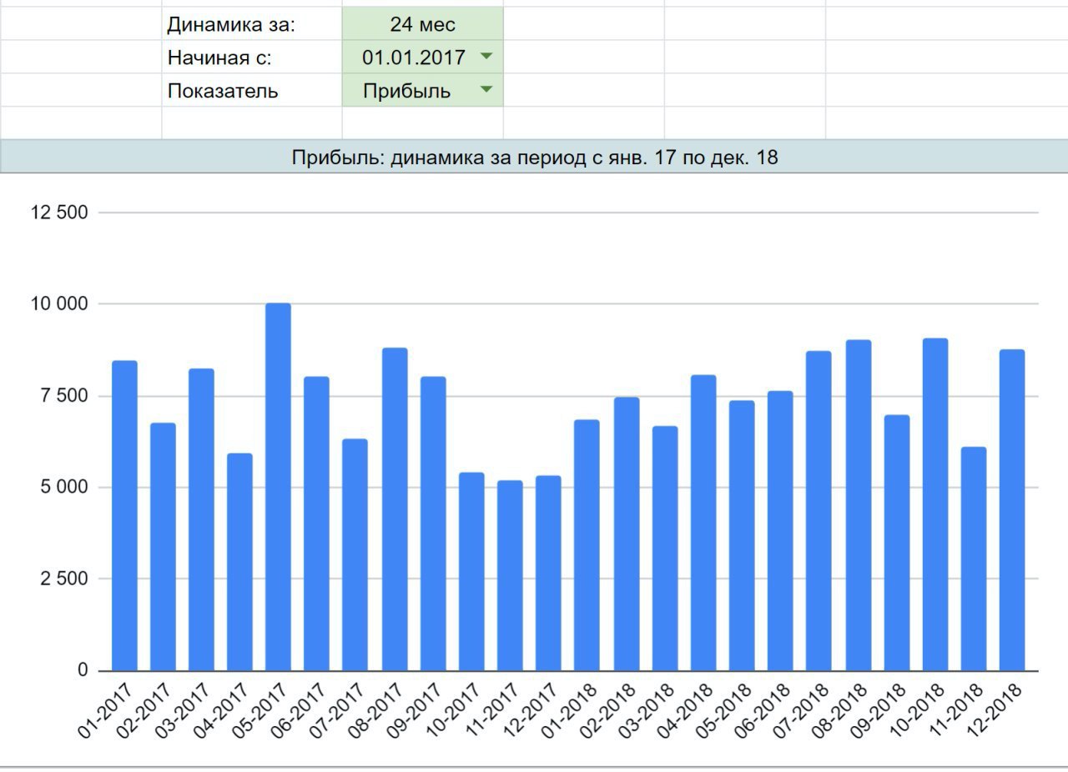The width and height of the screenshot is (1068, 772).
Task: Click the 02-2017 bar in the chart
Action: click(163, 547)
